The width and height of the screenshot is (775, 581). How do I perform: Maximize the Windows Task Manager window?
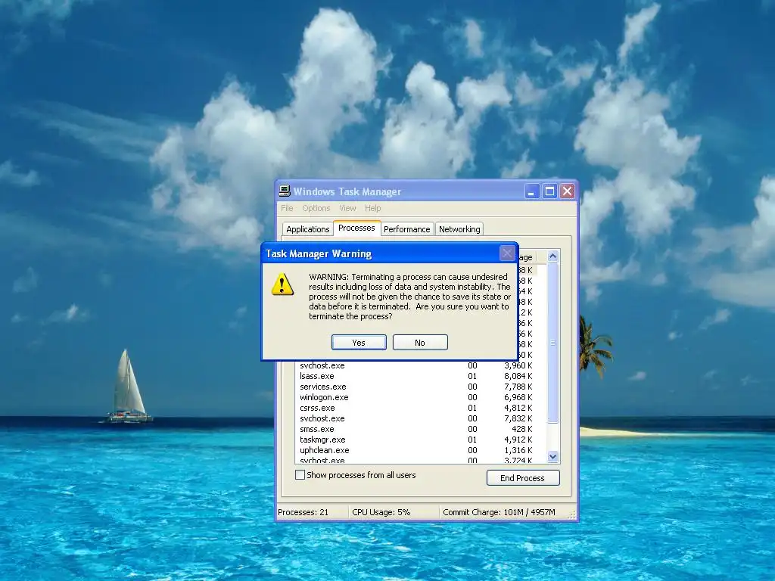(549, 191)
